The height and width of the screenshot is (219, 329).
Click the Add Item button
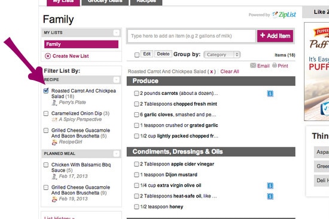275,36
